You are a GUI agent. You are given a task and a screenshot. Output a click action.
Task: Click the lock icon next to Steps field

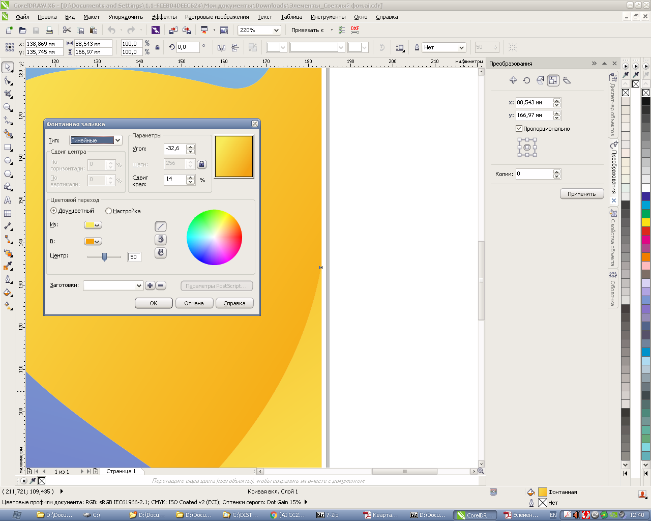[202, 164]
